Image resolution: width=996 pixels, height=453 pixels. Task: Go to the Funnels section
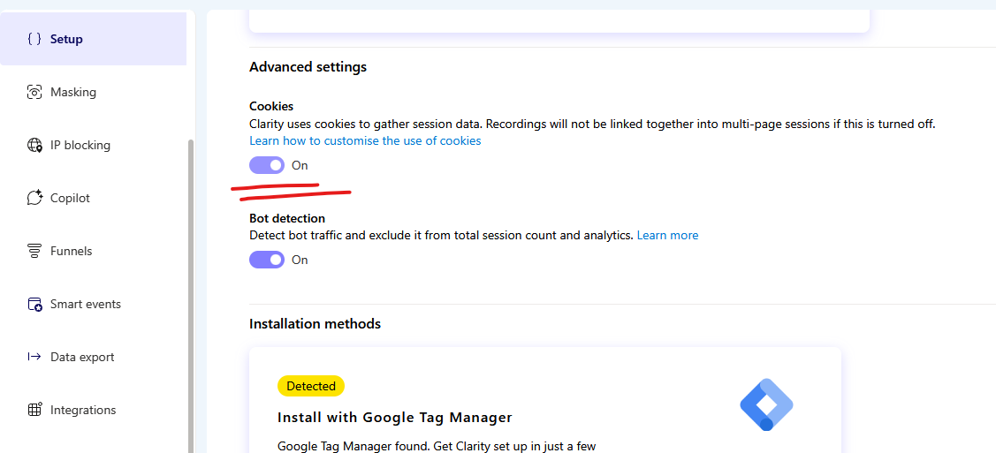[71, 252]
